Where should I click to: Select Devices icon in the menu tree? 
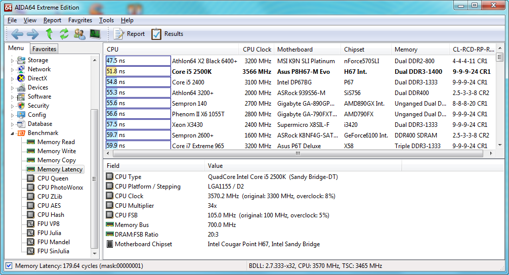[x=21, y=87]
